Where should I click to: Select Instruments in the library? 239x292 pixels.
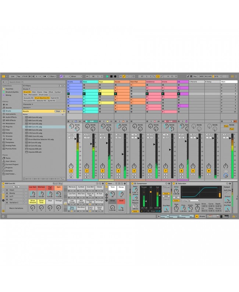click(11, 114)
